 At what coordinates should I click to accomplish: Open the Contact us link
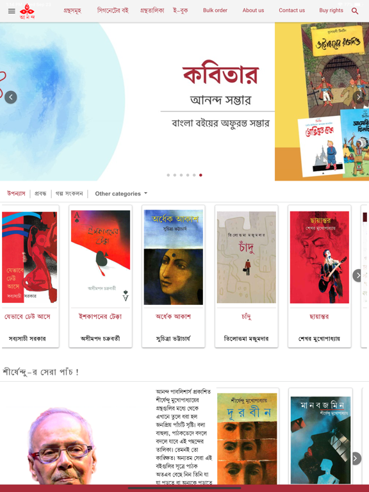(292, 10)
